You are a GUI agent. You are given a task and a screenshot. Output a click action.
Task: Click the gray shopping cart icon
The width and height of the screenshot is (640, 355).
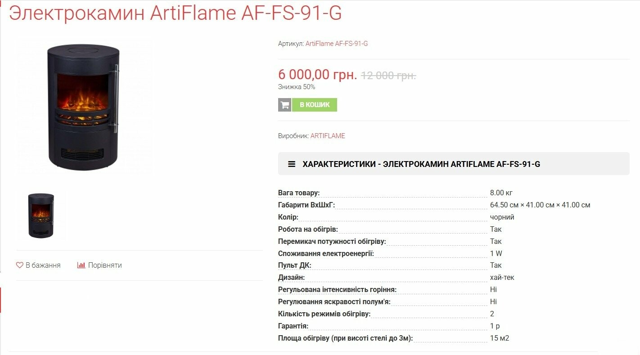(285, 105)
